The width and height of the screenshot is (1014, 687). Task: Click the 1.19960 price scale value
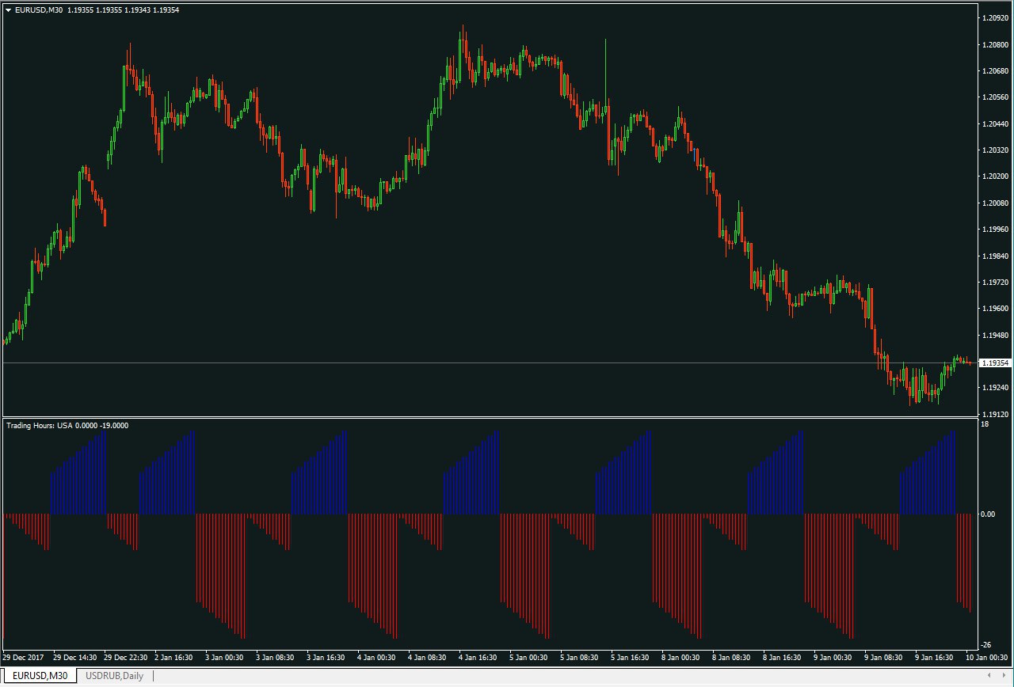(x=996, y=230)
